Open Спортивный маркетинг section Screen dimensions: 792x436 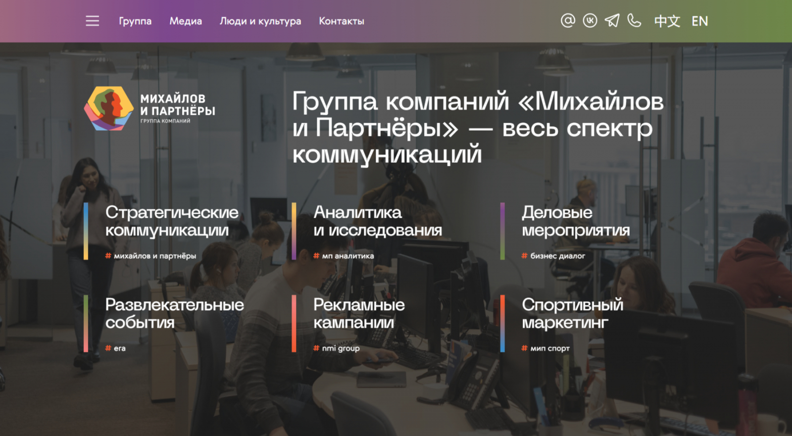pos(572,314)
